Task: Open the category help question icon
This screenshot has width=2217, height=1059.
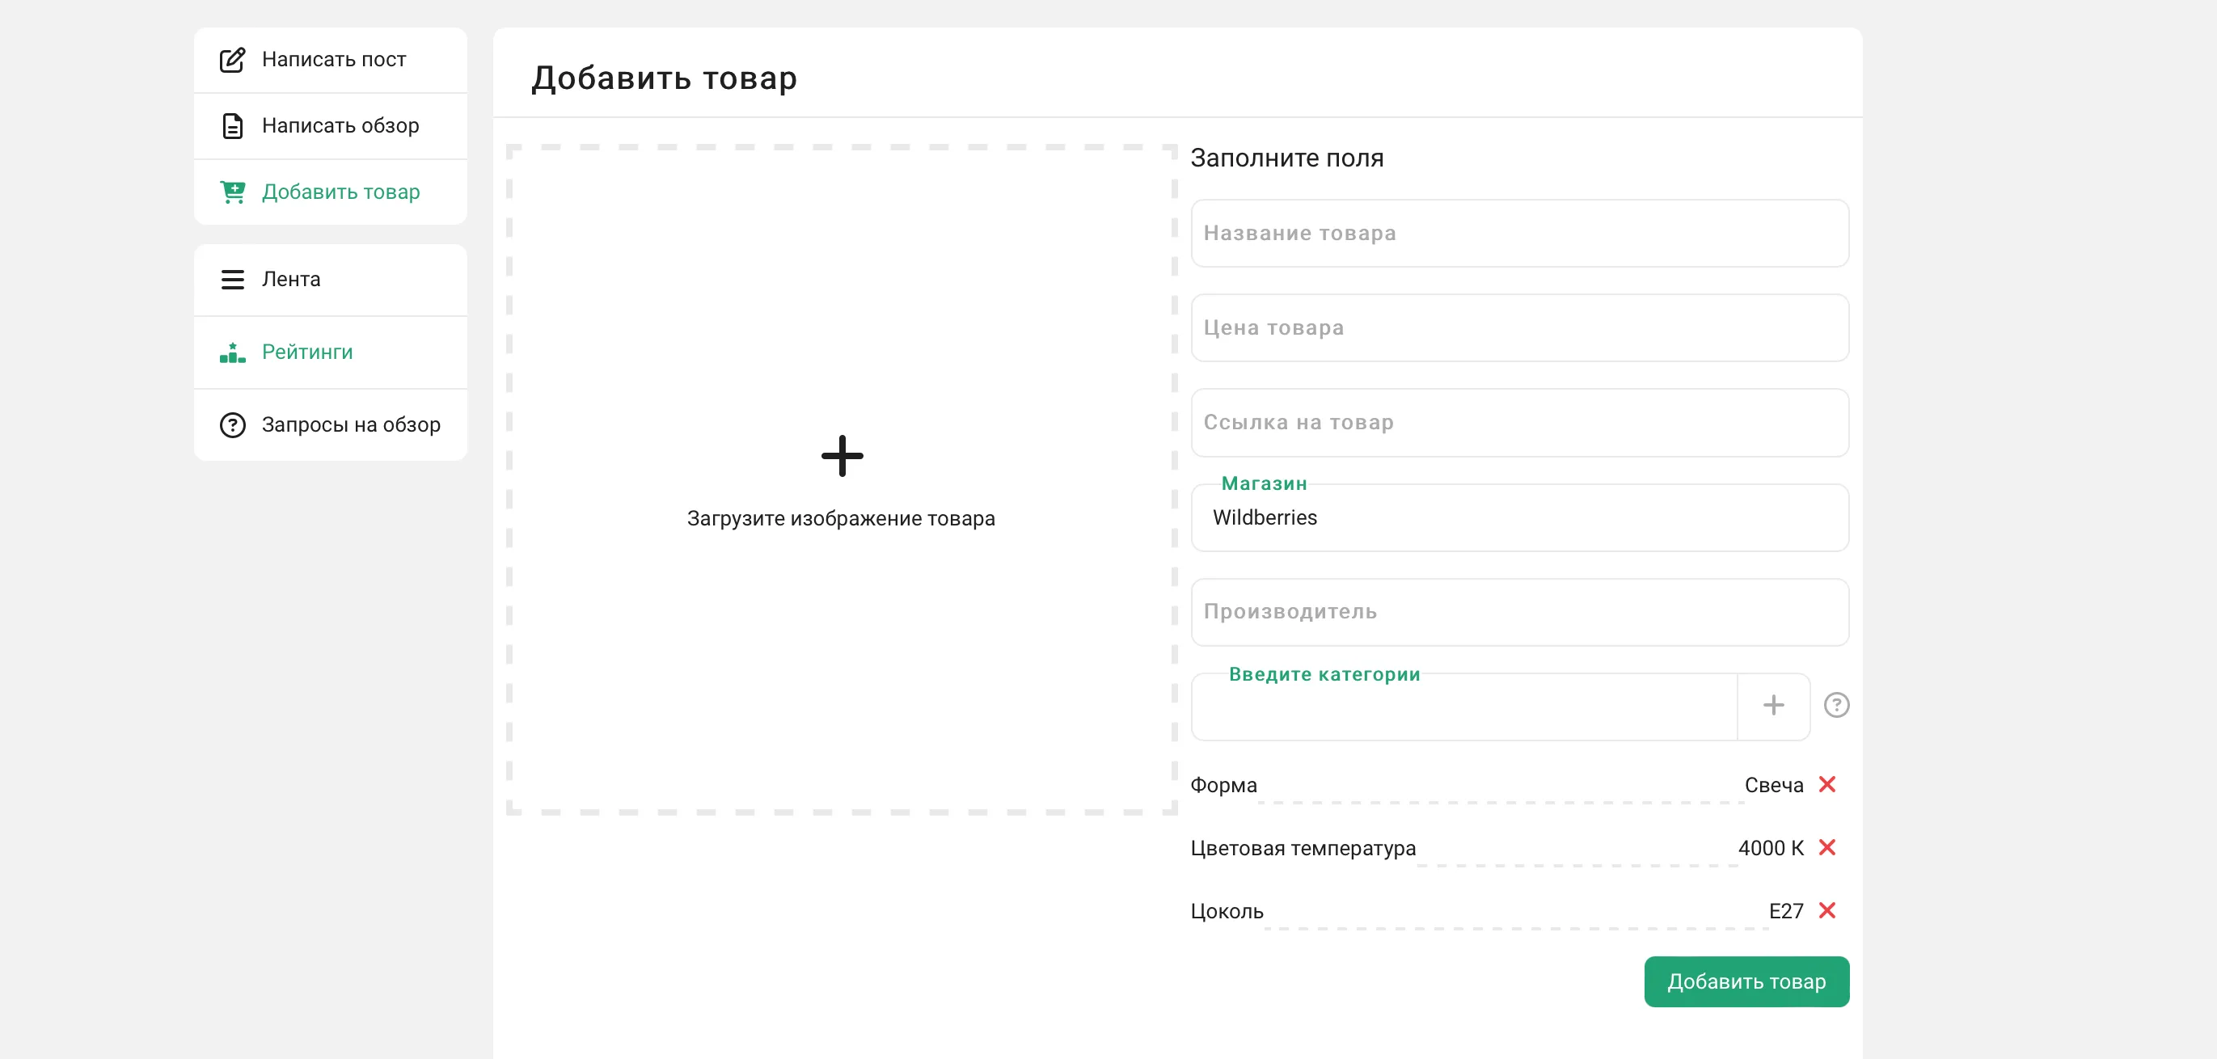Action: [1835, 706]
